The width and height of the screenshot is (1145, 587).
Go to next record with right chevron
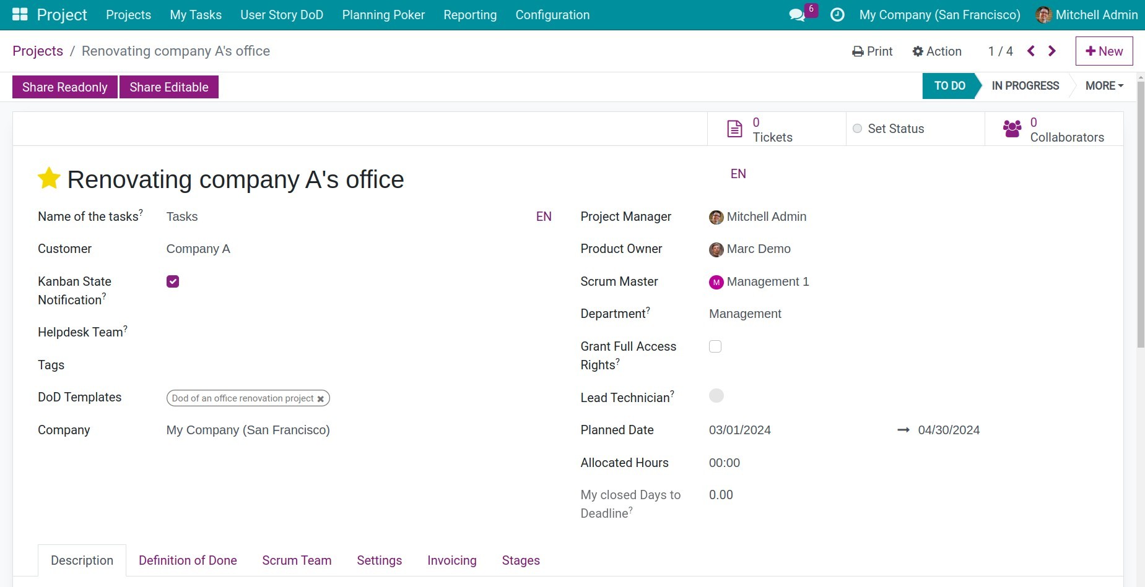coord(1052,51)
